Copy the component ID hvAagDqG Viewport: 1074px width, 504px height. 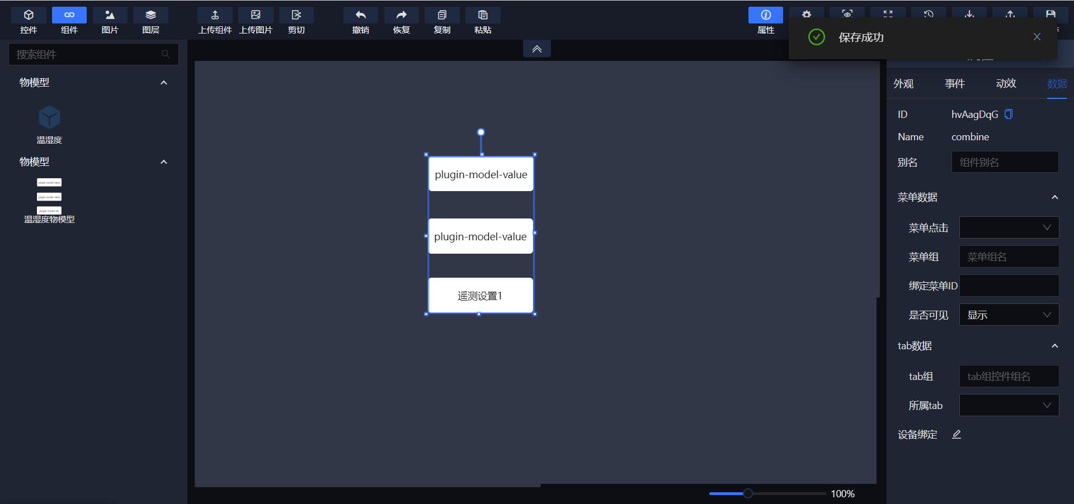click(x=1009, y=114)
